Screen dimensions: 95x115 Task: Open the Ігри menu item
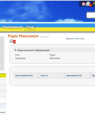pyautogui.click(x=30, y=27)
